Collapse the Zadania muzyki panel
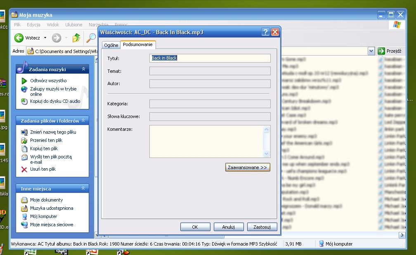This screenshot has height=255, width=416. (x=83, y=69)
